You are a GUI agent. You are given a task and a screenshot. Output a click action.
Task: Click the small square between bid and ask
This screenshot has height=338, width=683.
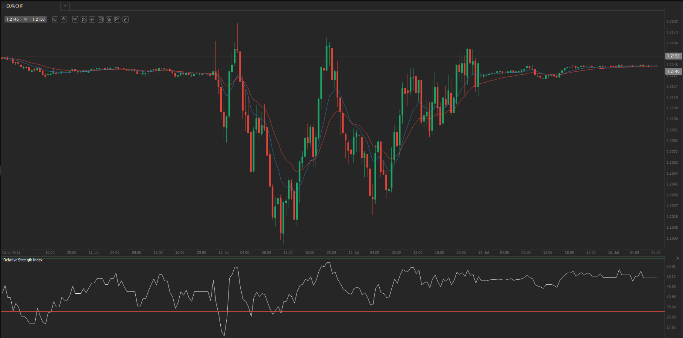coord(26,19)
